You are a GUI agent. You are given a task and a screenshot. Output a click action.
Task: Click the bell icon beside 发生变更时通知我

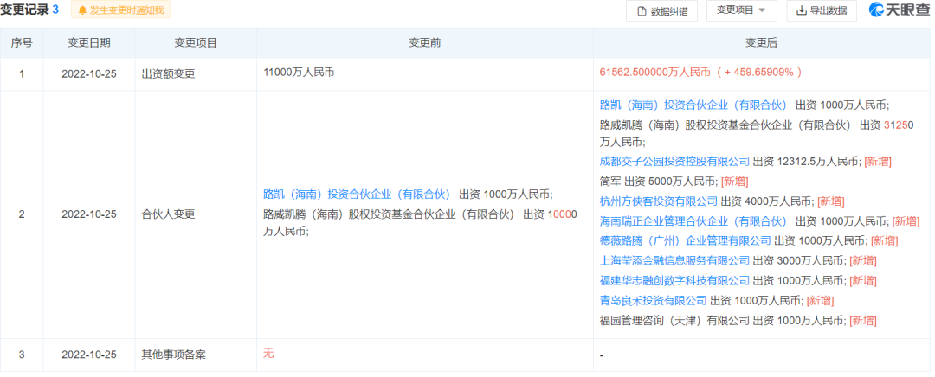(x=82, y=10)
